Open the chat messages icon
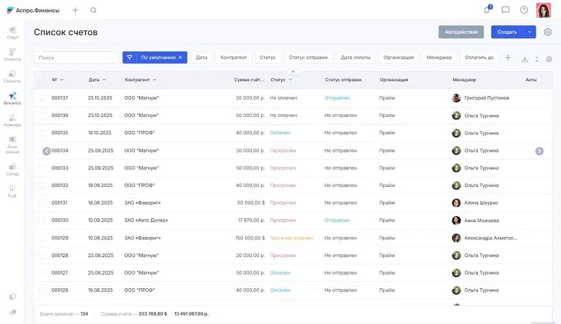The width and height of the screenshot is (561, 324). (506, 10)
